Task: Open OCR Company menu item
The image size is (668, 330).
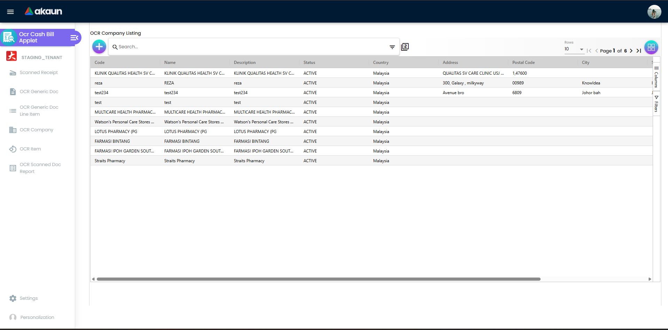Action: tap(37, 130)
